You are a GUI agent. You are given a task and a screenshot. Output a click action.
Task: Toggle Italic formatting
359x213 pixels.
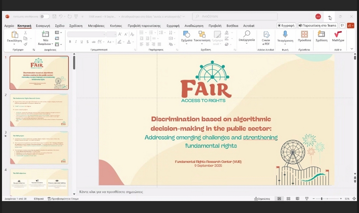pyautogui.click(x=76, y=42)
